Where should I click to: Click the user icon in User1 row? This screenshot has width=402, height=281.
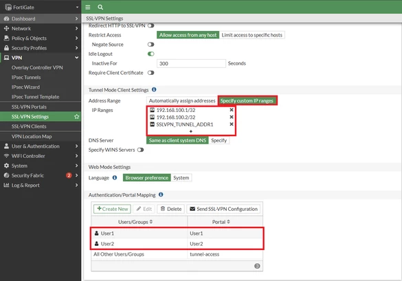[96, 234]
